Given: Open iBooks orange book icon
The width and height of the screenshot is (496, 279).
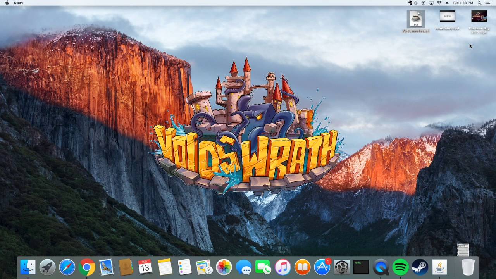Looking at the screenshot, I should (302, 267).
